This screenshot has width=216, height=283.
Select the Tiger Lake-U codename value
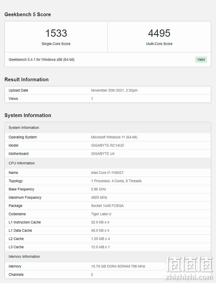[x=101, y=214]
